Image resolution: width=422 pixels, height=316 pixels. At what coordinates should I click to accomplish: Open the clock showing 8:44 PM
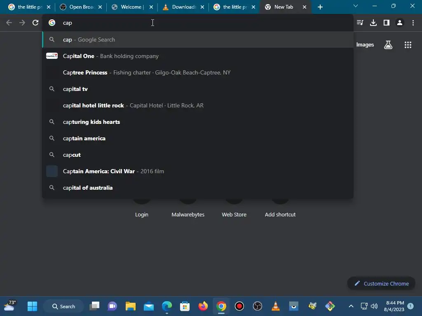click(394, 306)
